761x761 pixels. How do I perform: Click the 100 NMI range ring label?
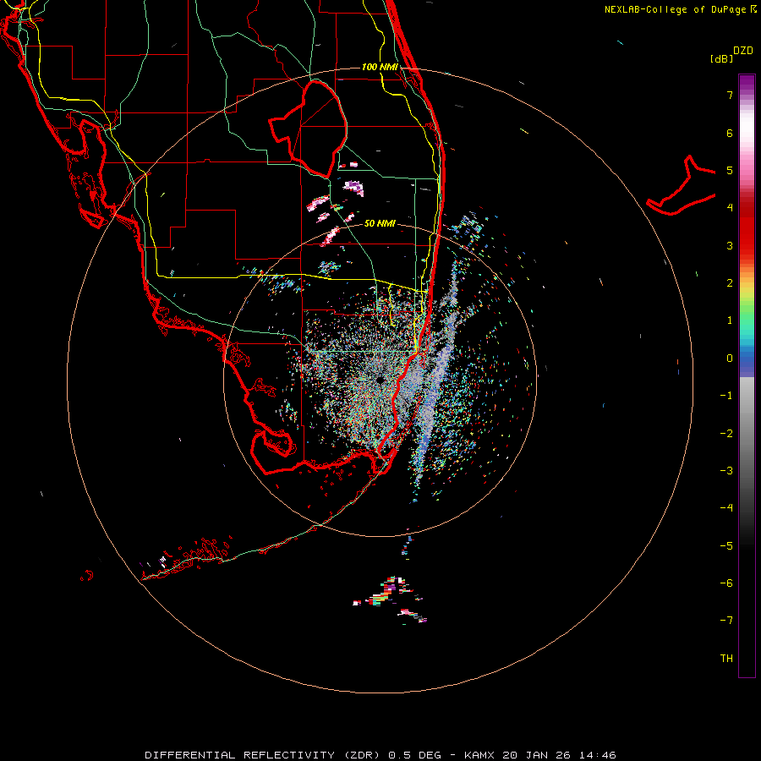(380, 67)
